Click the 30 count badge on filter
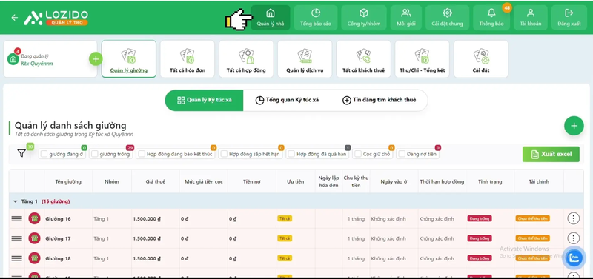 click(x=30, y=147)
